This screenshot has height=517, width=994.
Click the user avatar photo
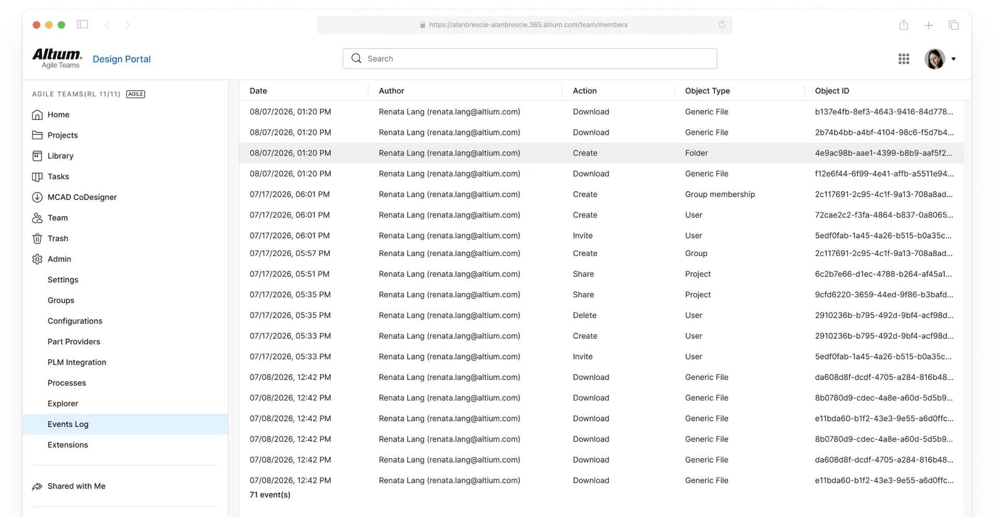(x=935, y=59)
